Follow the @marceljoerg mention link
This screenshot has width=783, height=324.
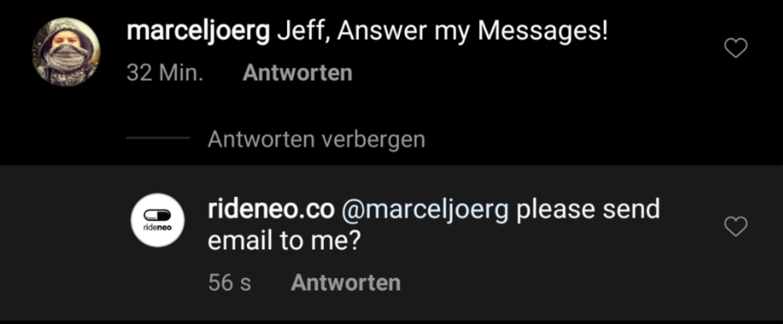coord(424,210)
